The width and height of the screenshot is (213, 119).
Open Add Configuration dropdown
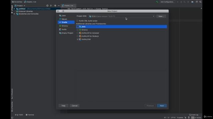pyautogui.click(x=167, y=2)
